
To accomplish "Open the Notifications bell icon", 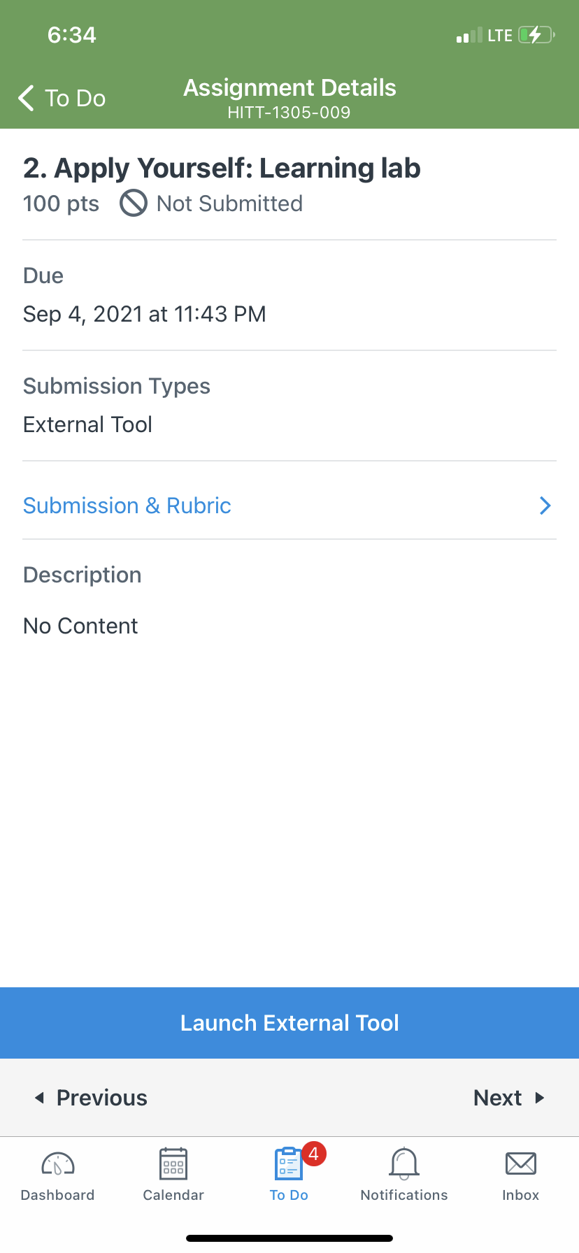I will 404,1163.
